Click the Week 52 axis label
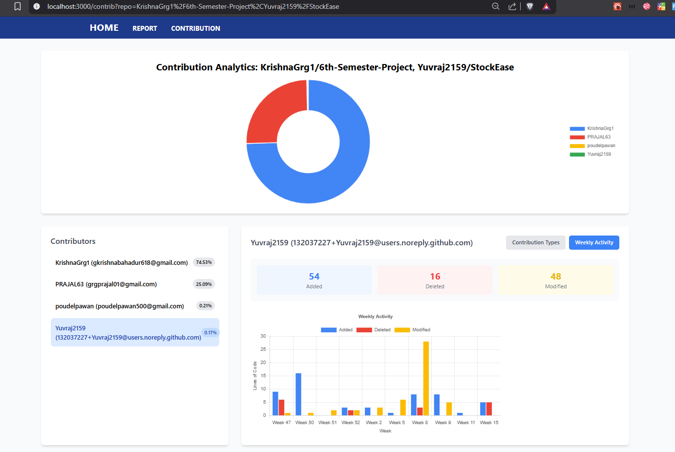The height and width of the screenshot is (452, 675). 351,423
